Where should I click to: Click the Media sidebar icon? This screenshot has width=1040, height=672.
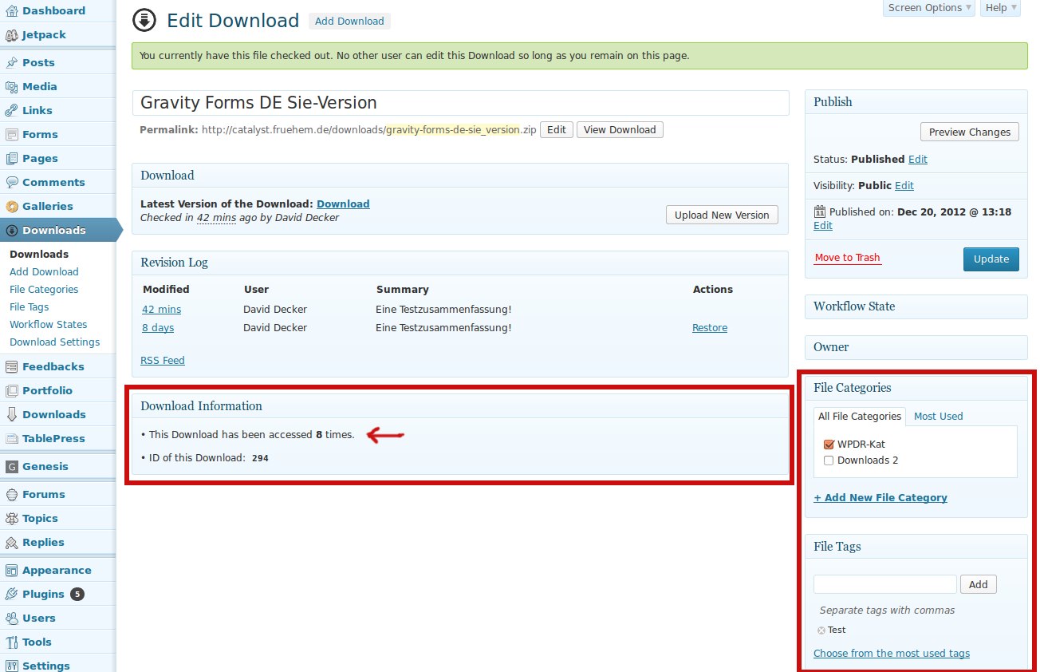12,87
